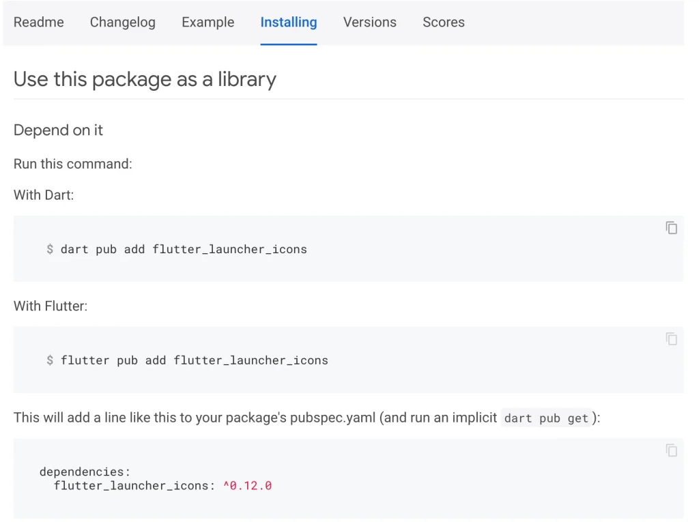
Task: Show the Scores tab
Action: click(x=443, y=22)
